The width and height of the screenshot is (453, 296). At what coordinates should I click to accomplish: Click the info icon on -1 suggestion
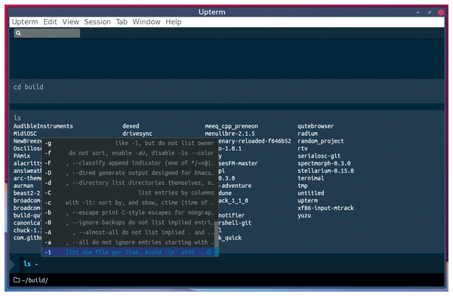click(209, 252)
